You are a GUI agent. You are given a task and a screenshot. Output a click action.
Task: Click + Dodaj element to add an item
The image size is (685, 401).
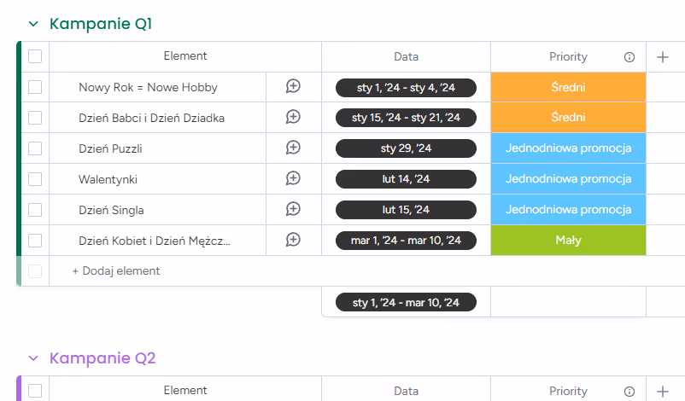116,271
